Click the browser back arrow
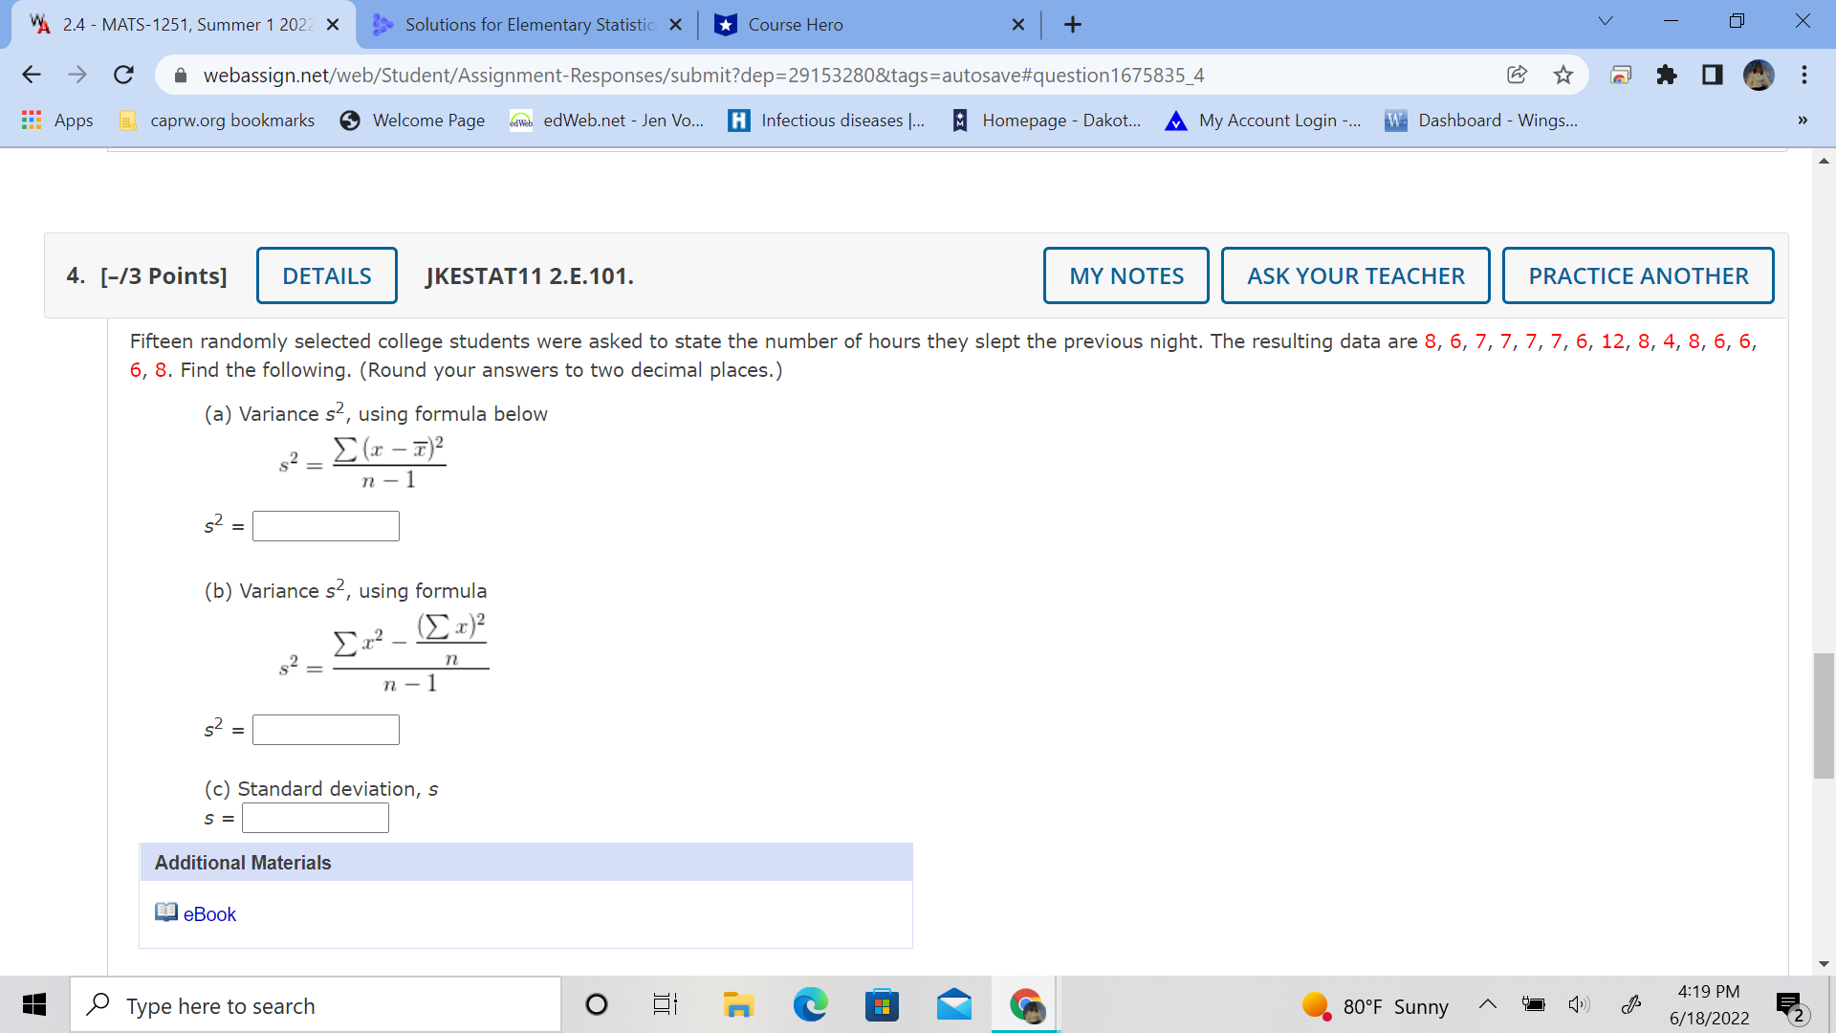This screenshot has height=1033, width=1836. pos(32,75)
